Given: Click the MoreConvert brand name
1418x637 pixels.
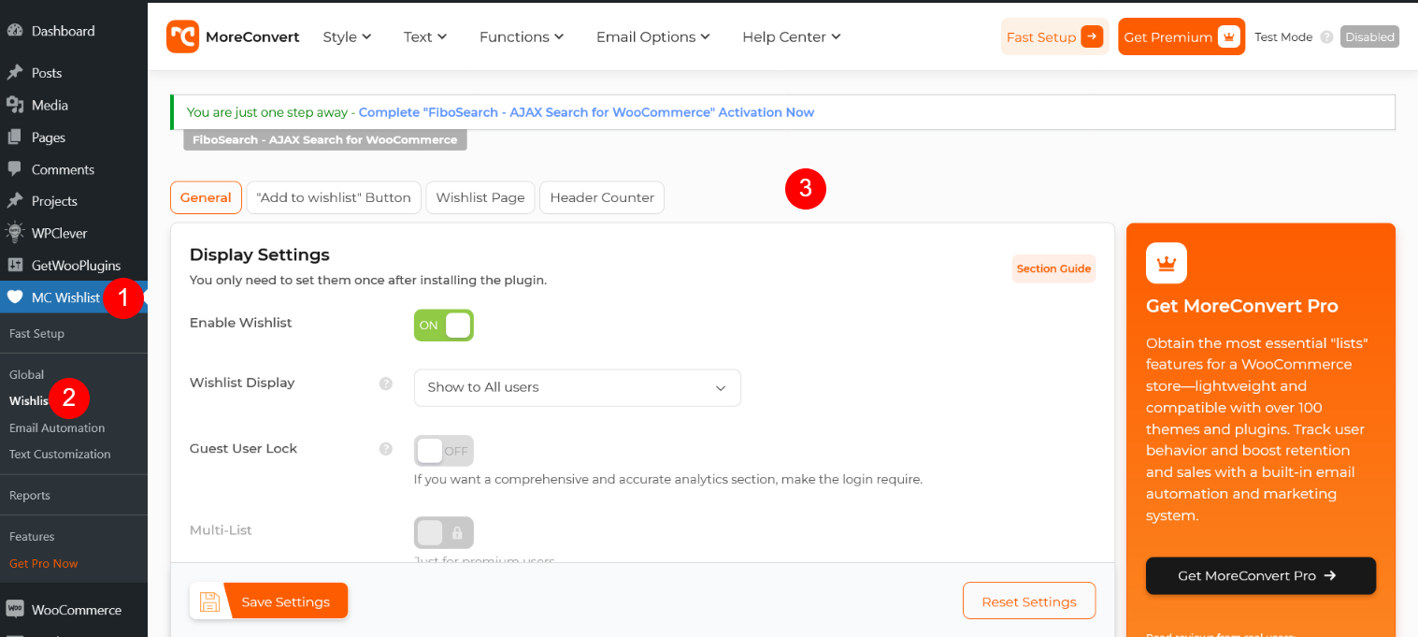Looking at the screenshot, I should (252, 37).
